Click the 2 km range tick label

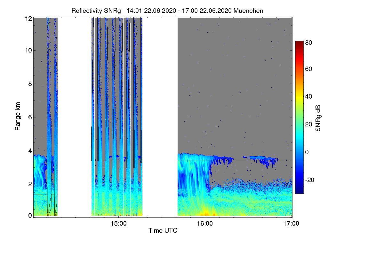point(30,184)
